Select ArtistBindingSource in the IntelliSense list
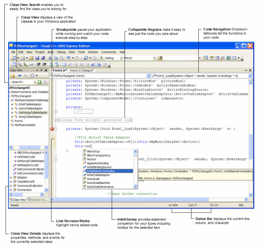The height and width of the screenshot is (246, 263). point(99,167)
